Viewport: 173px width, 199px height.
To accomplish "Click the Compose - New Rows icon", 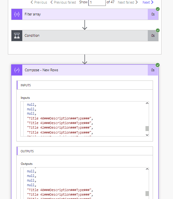I will coord(17,70).
